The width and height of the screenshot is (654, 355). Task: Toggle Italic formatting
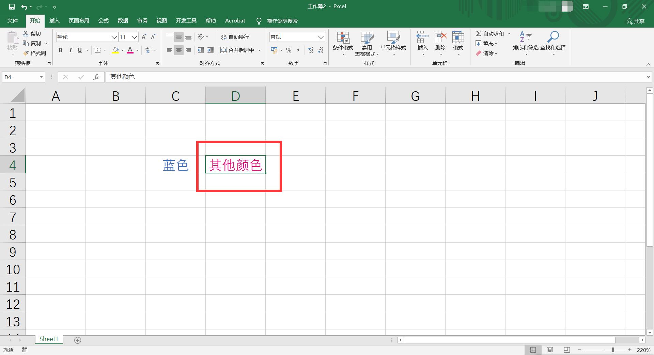tap(70, 50)
